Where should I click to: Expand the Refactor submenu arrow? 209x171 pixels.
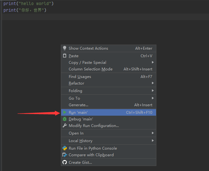(x=153, y=83)
